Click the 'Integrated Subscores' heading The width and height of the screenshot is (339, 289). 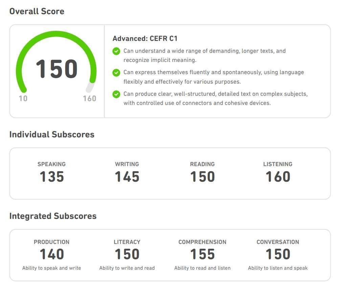pyautogui.click(x=53, y=216)
